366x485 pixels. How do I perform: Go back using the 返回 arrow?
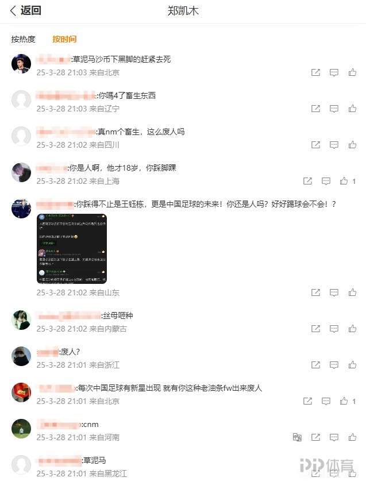(x=26, y=11)
